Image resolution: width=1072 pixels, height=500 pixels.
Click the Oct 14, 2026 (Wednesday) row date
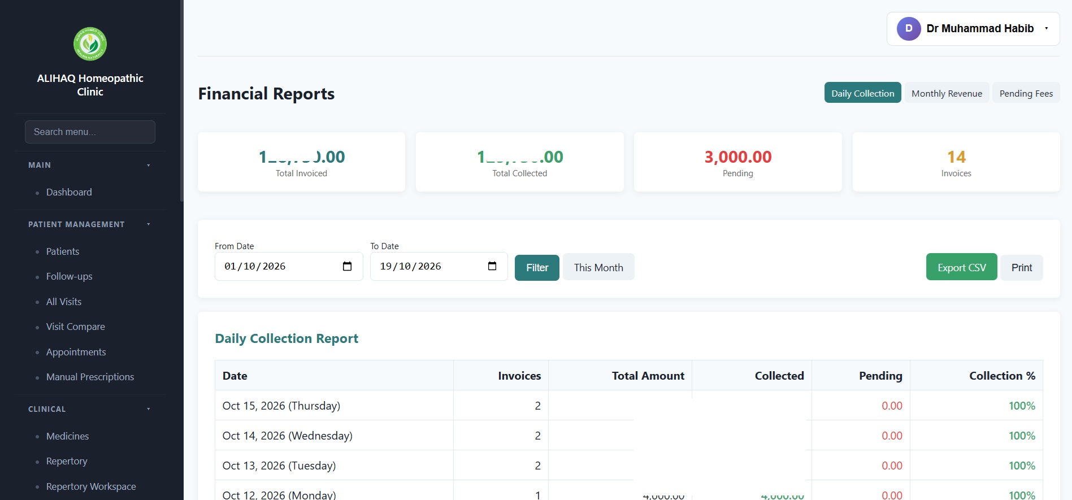(x=288, y=436)
